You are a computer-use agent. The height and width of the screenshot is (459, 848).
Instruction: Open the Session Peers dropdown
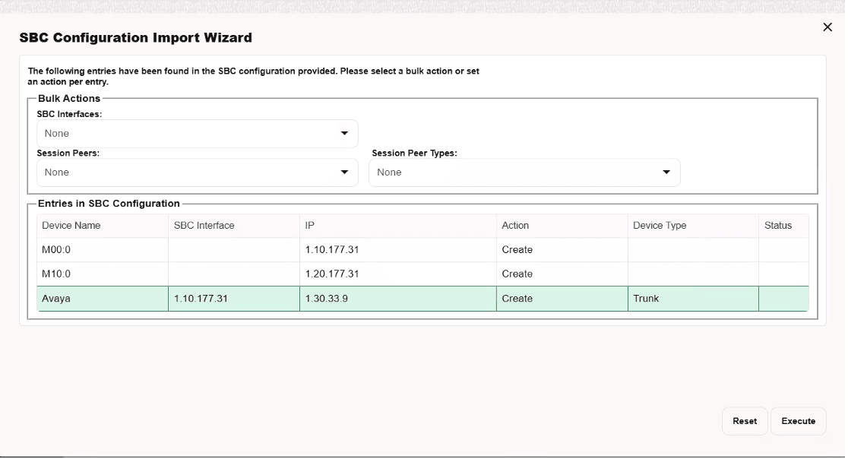pyautogui.click(x=197, y=173)
